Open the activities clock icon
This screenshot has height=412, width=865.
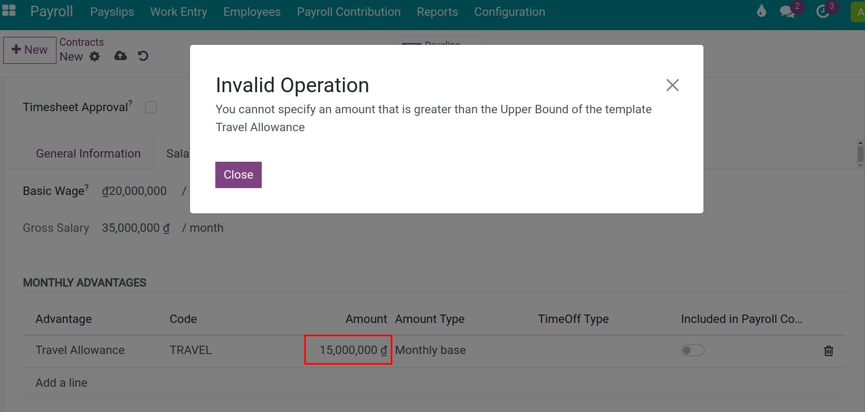tap(823, 12)
